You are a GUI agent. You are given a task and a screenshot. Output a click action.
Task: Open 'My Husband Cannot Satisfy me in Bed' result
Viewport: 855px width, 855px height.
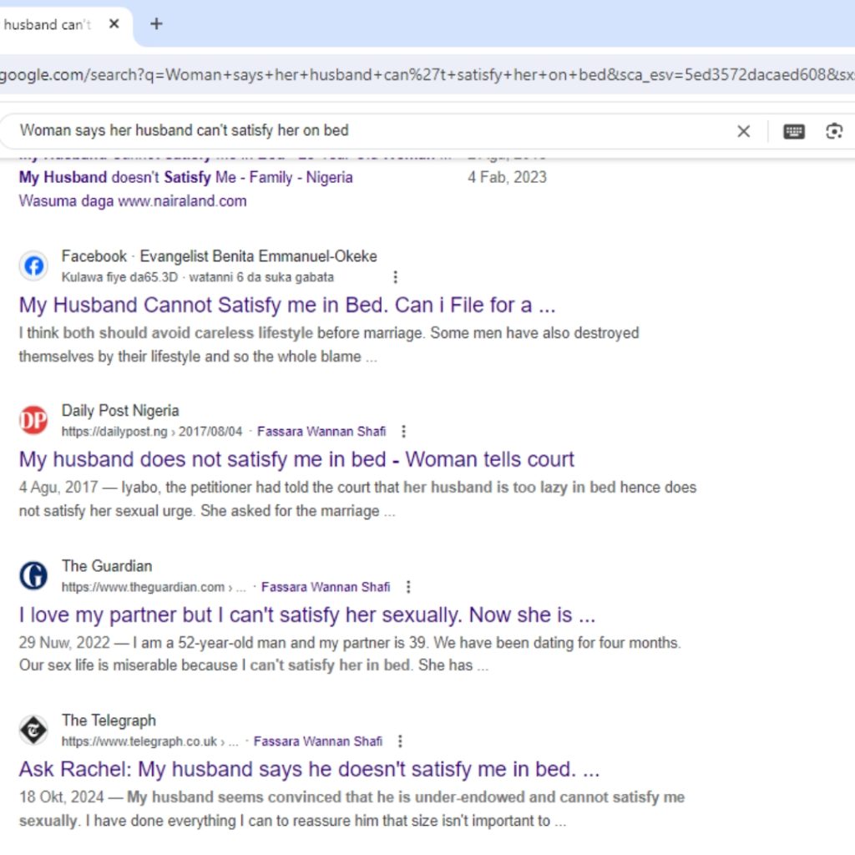(287, 305)
